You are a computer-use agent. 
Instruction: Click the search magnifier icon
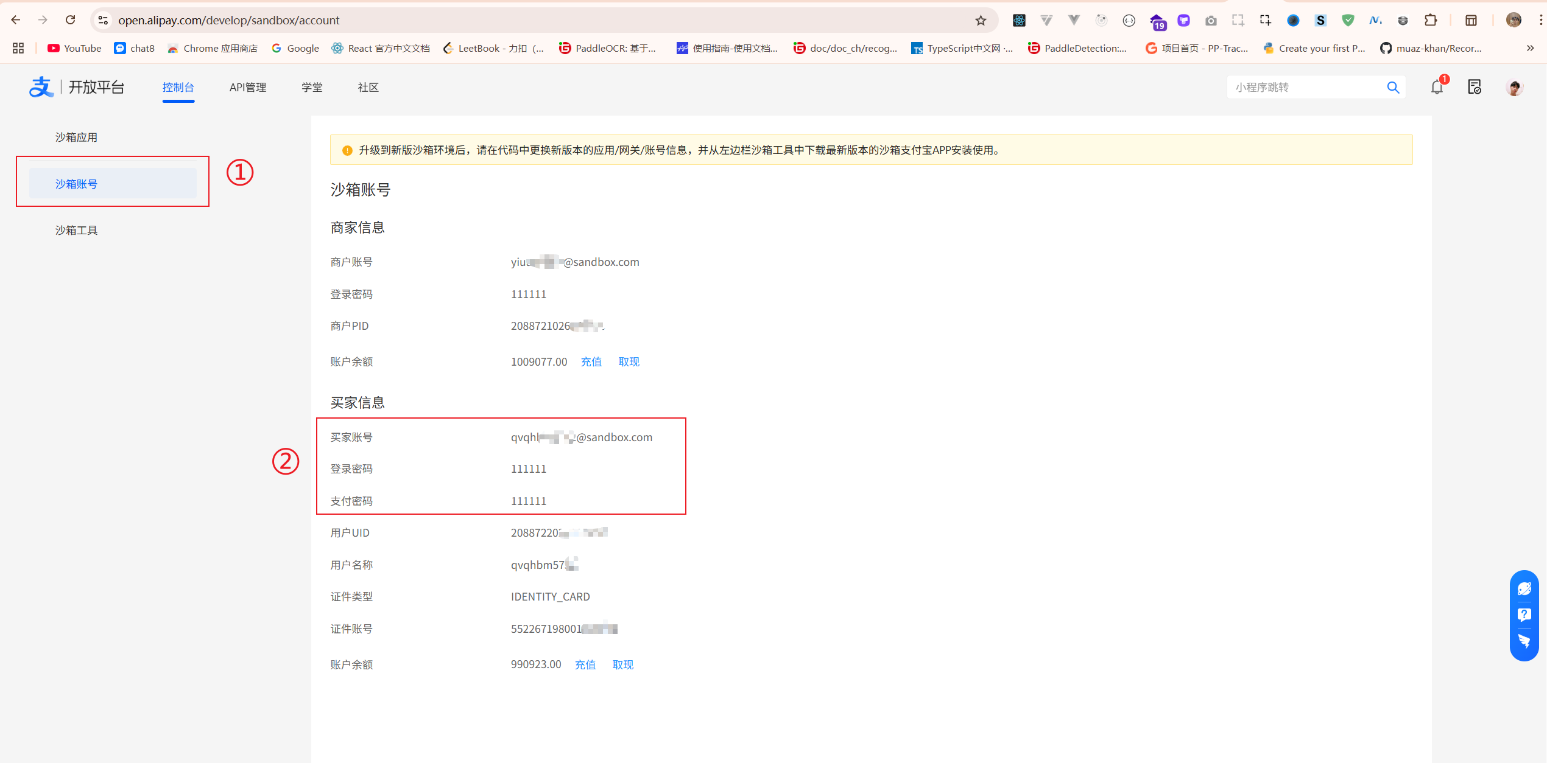coord(1393,87)
